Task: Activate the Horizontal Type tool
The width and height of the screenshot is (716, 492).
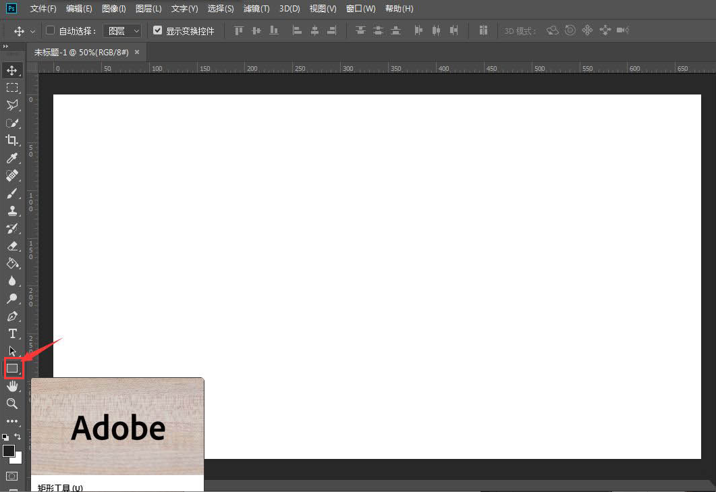Action: coord(12,334)
